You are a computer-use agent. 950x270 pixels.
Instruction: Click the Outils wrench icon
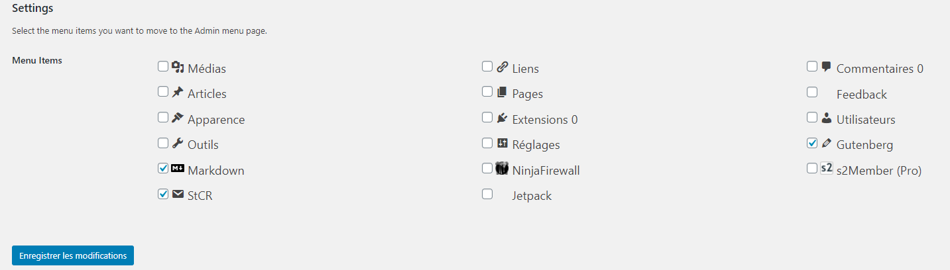click(x=177, y=143)
